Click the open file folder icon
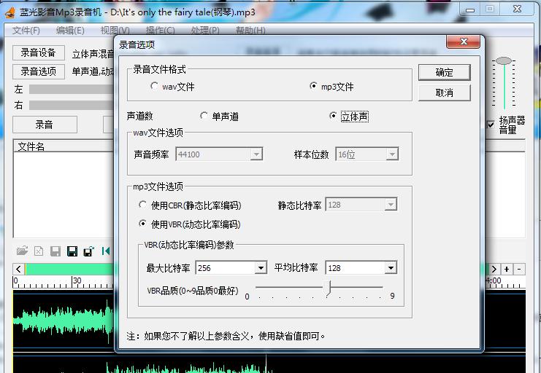Image resolution: width=541 pixels, height=373 pixels. click(x=23, y=251)
